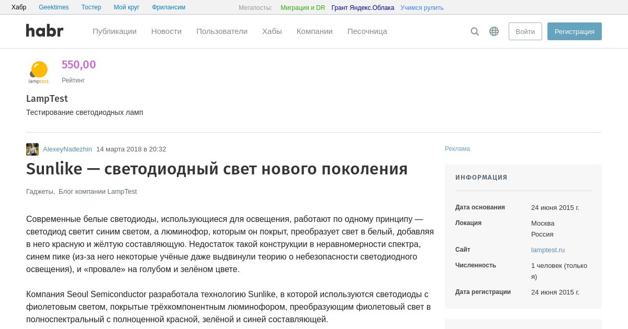Visit the Песочница section
This screenshot has height=329, width=628.
367,31
